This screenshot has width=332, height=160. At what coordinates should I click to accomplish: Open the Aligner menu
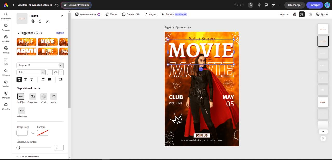(x=150, y=14)
